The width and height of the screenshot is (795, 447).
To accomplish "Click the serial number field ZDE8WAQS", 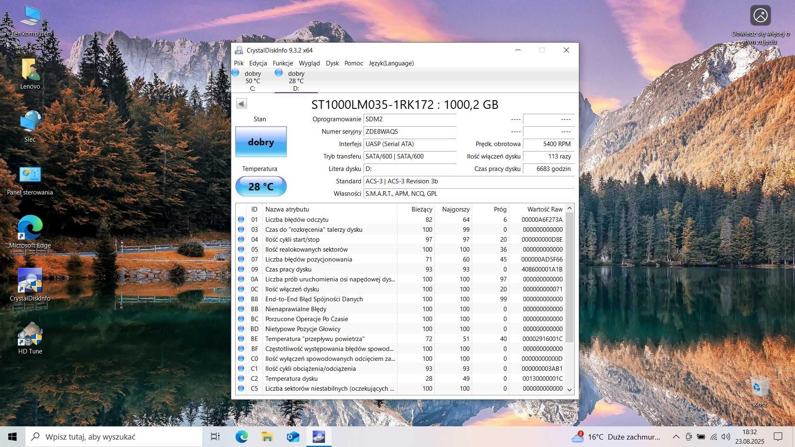I will click(410, 132).
